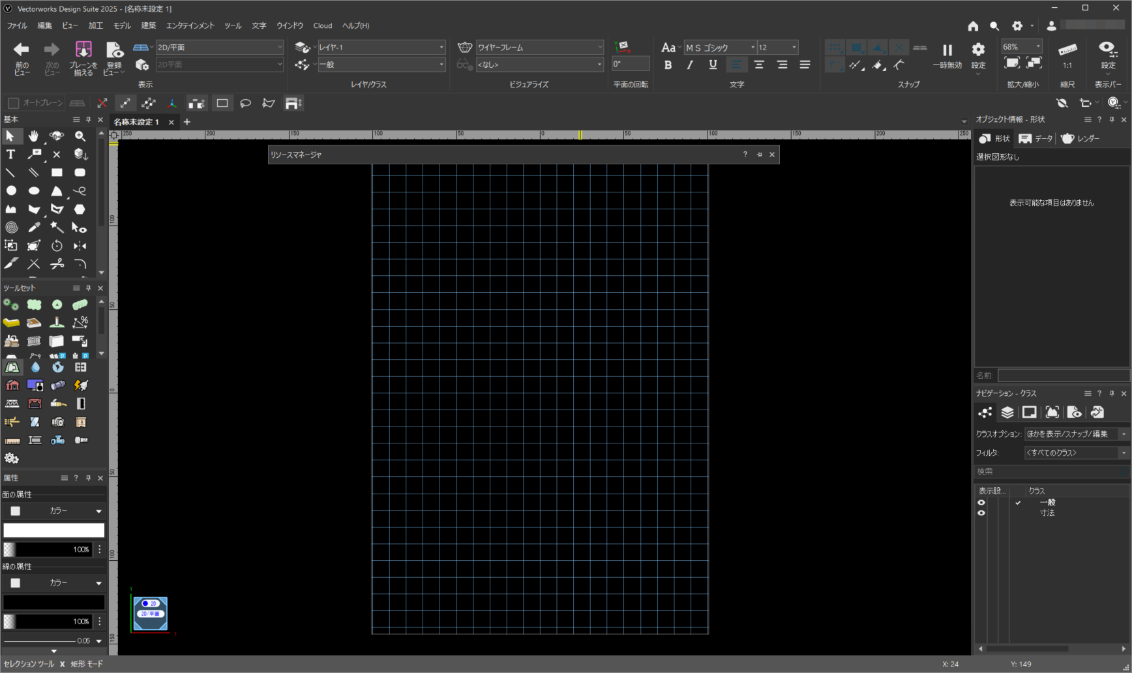This screenshot has width=1132, height=673.
Task: Click help on リソースマネージャ palette
Action: point(745,155)
